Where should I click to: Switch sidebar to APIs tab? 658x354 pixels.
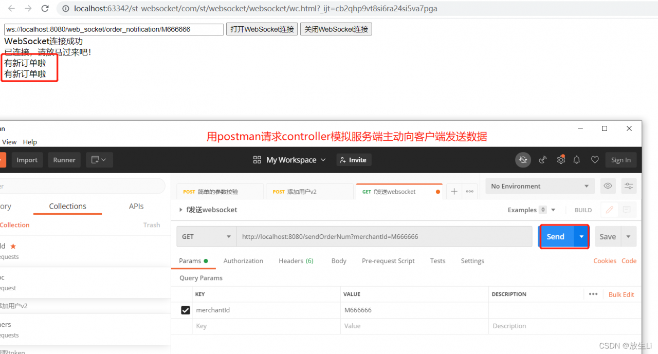(136, 206)
